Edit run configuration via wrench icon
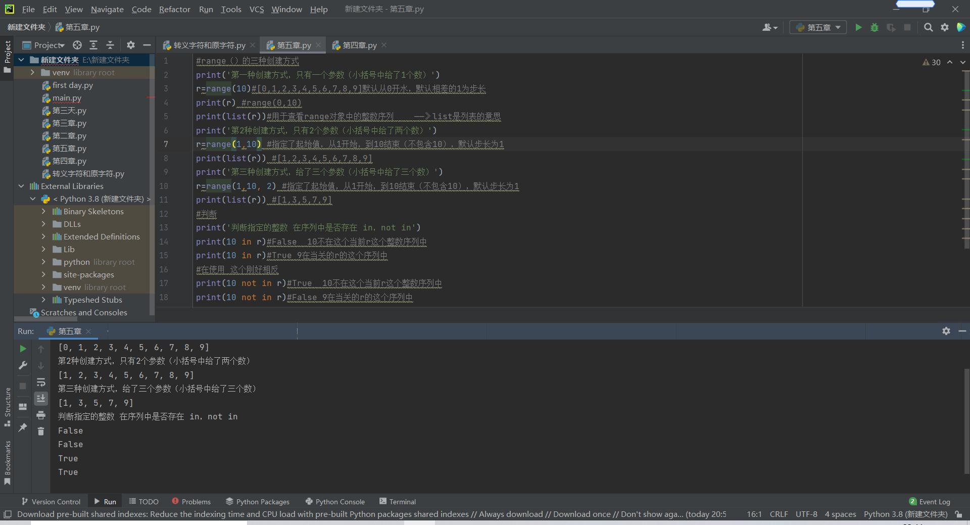The height and width of the screenshot is (525, 970). 22,365
